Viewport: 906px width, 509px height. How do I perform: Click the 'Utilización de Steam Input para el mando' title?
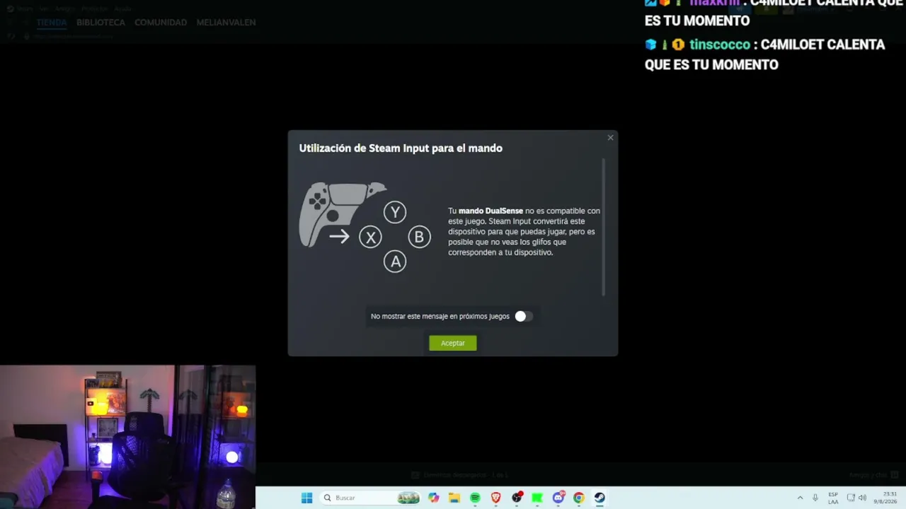pyautogui.click(x=401, y=148)
